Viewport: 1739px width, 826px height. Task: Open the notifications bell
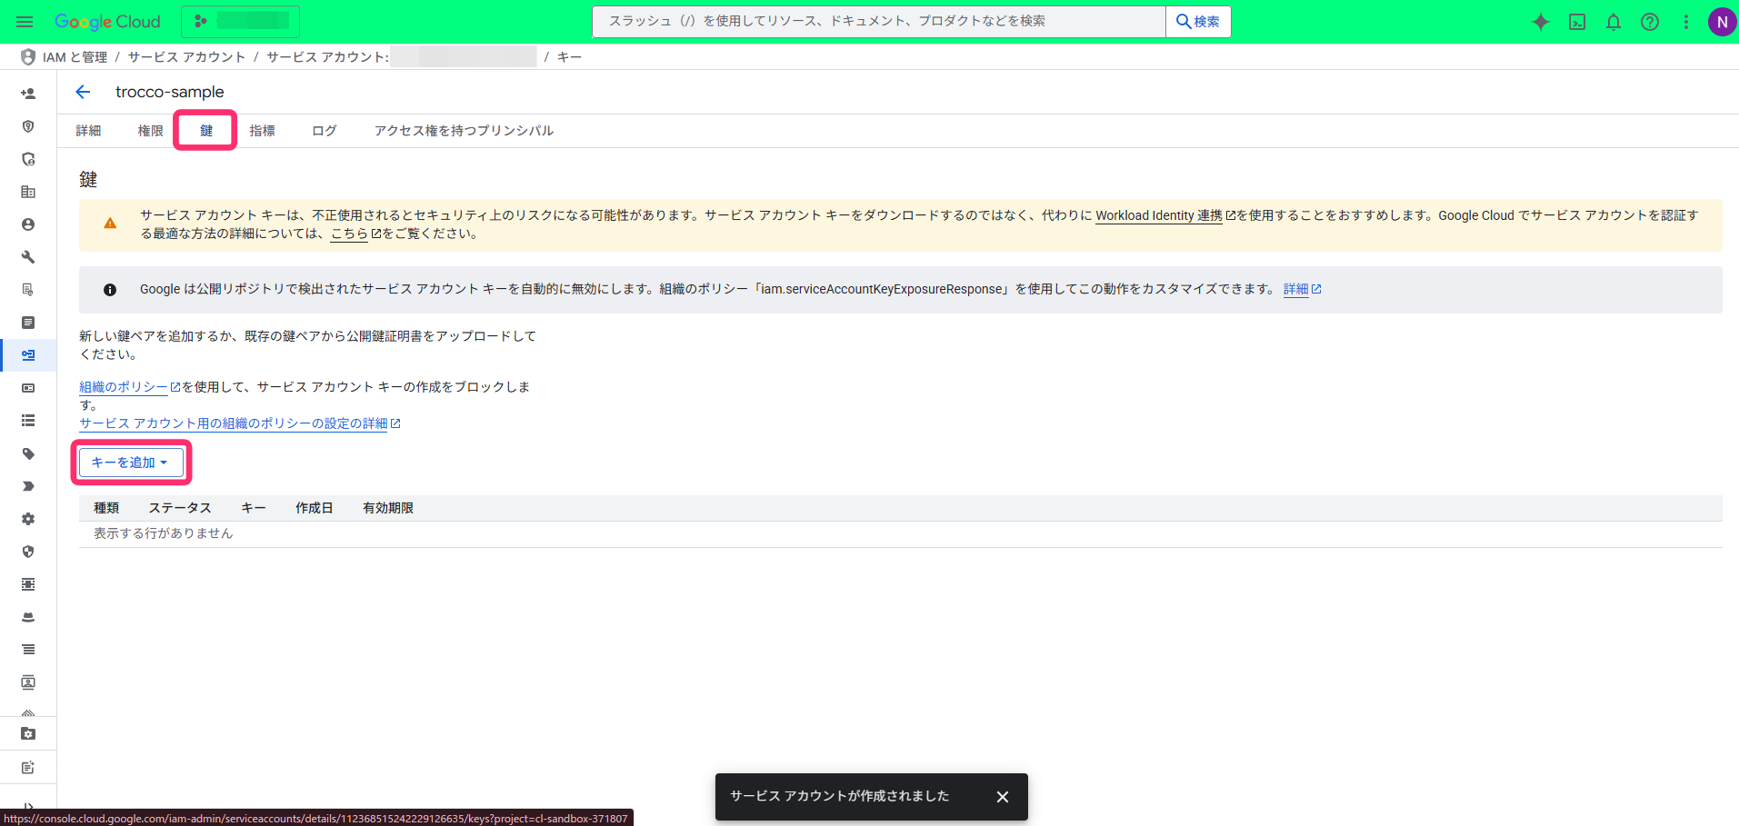click(x=1614, y=22)
